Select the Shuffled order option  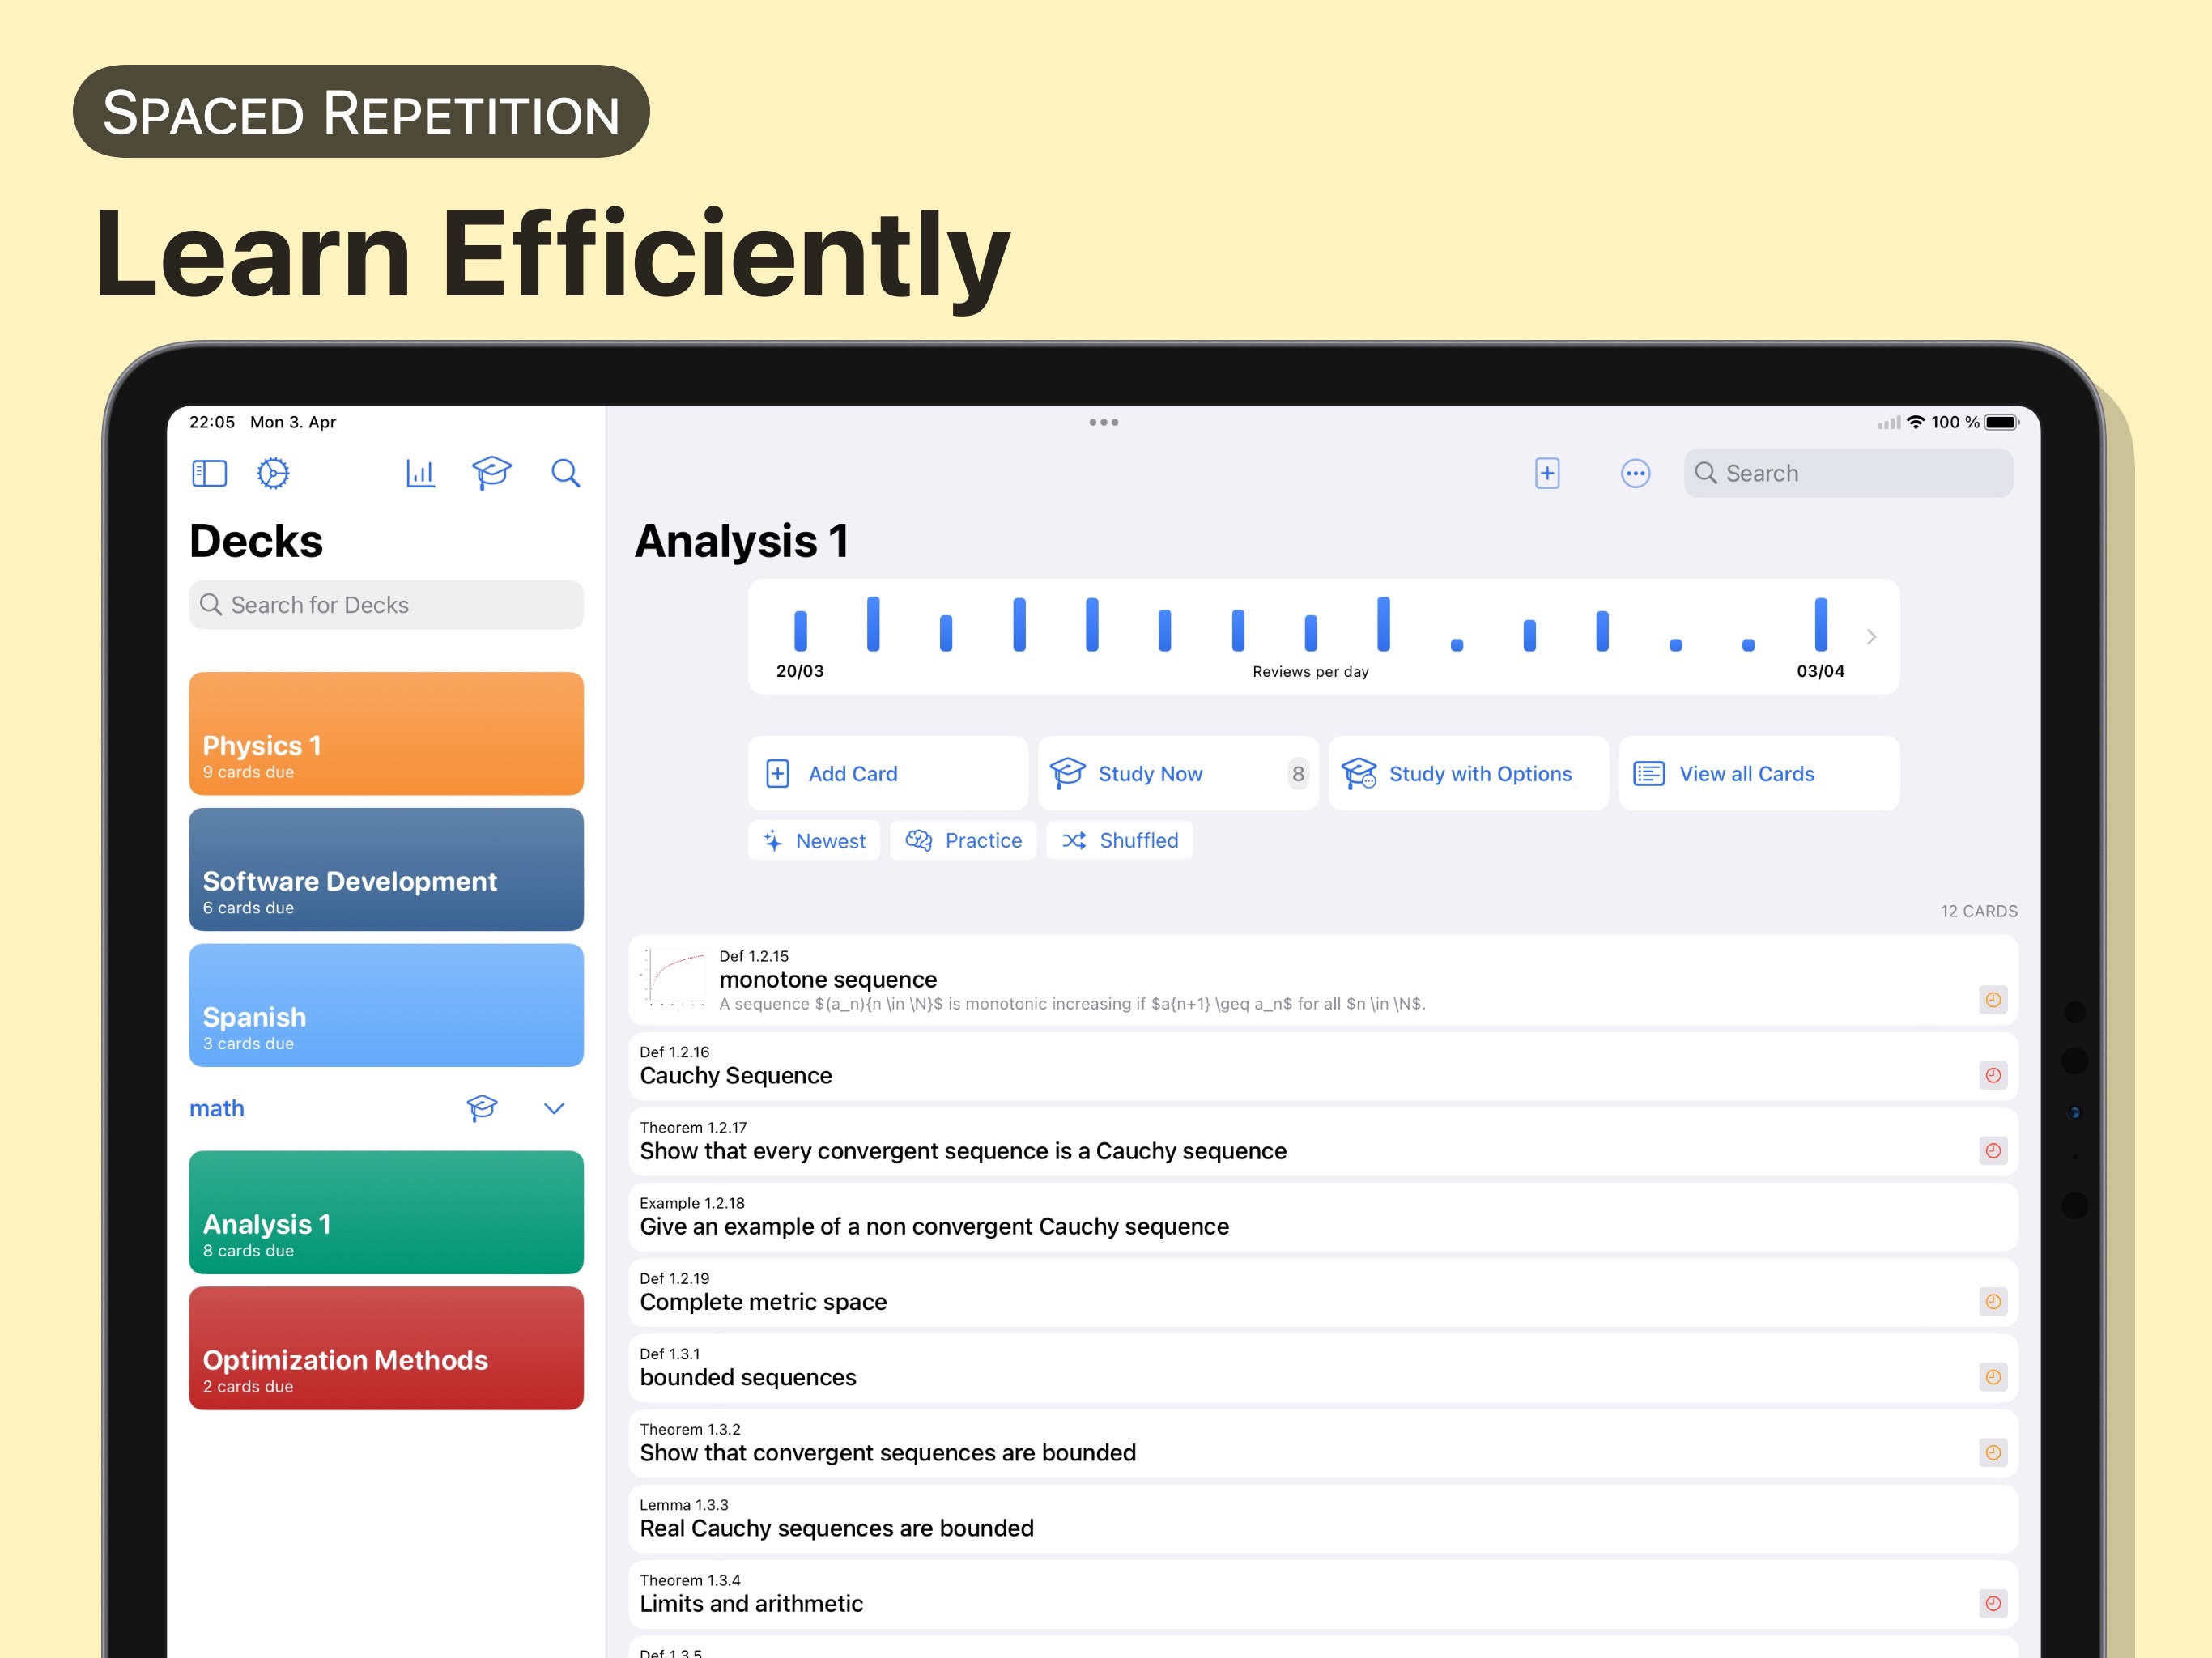(1119, 841)
